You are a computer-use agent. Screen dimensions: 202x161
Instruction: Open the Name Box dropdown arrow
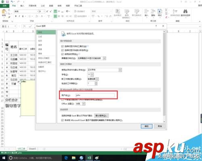point(15,26)
